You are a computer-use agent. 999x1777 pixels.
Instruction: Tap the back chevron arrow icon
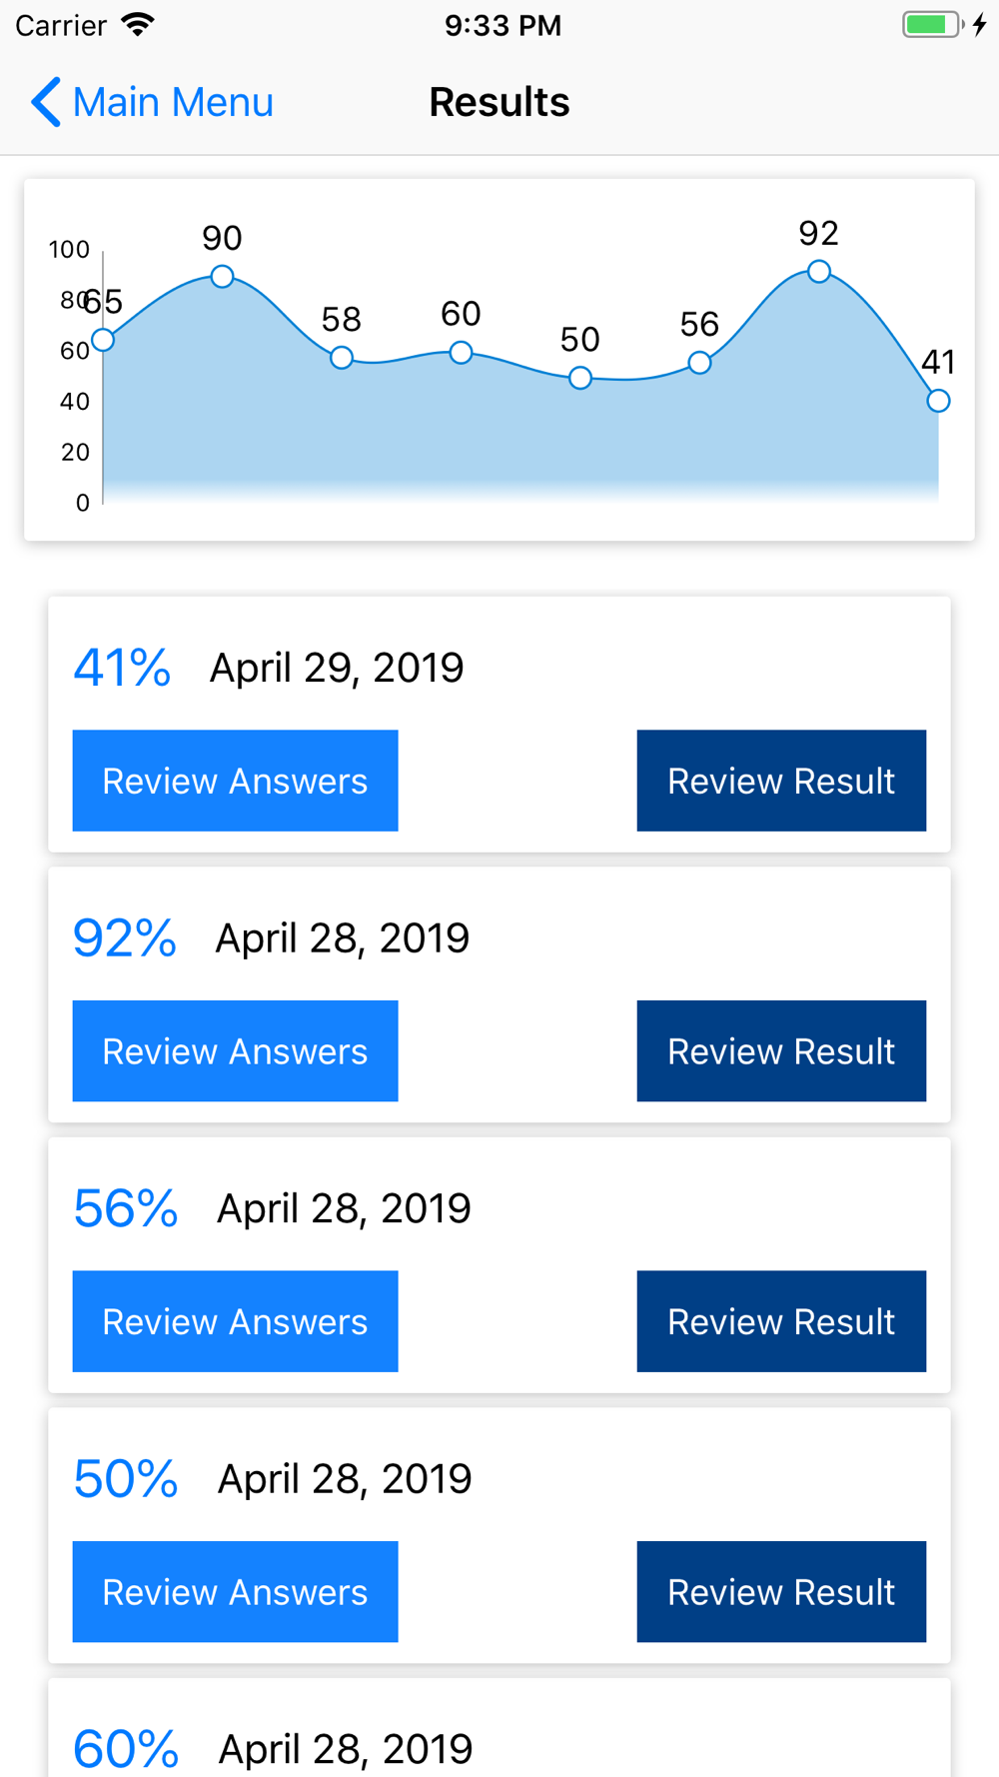pos(46,102)
